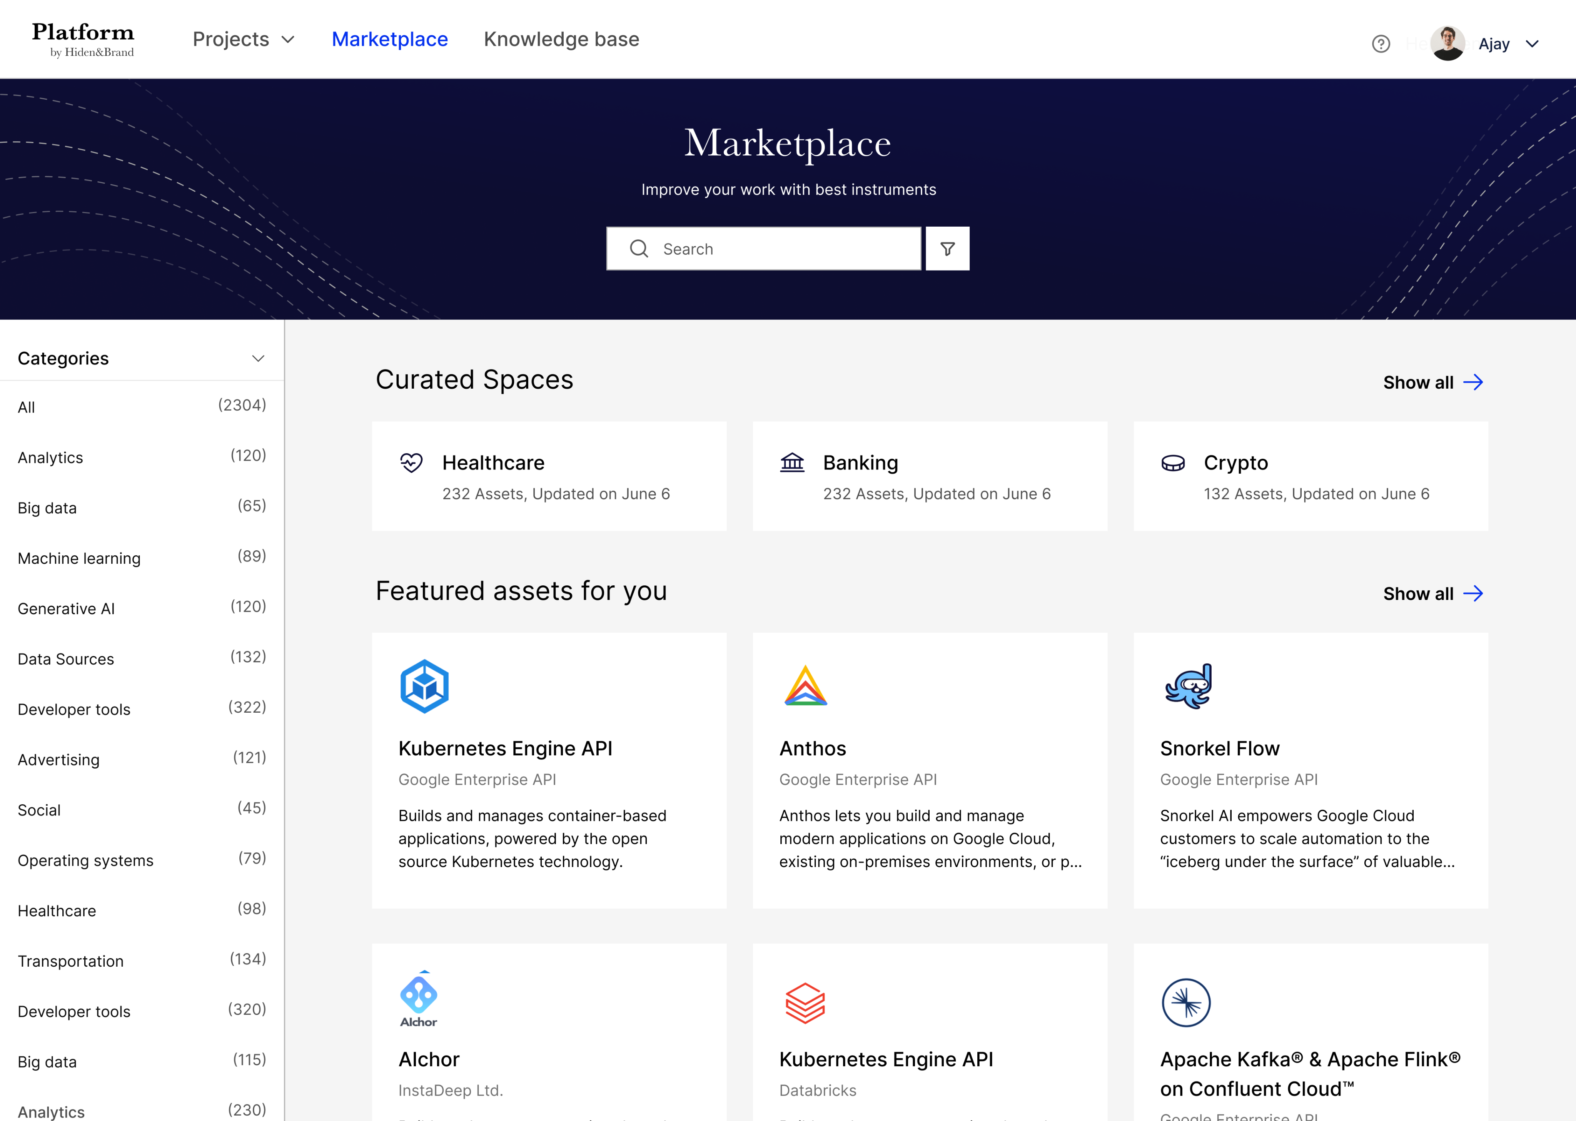This screenshot has height=1121, width=1576.
Task: Click arrow next to Curated Spaces Show all
Action: click(x=1473, y=383)
